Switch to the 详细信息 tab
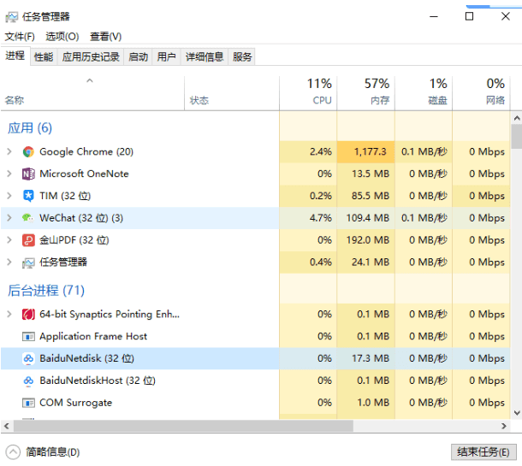 [205, 57]
